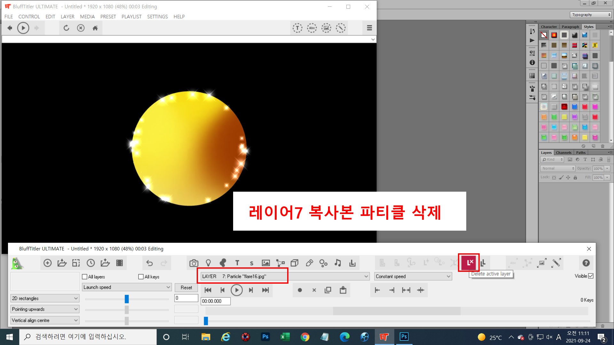Click the Delete active layer button
Screen dimensions: 614x345
[469, 263]
